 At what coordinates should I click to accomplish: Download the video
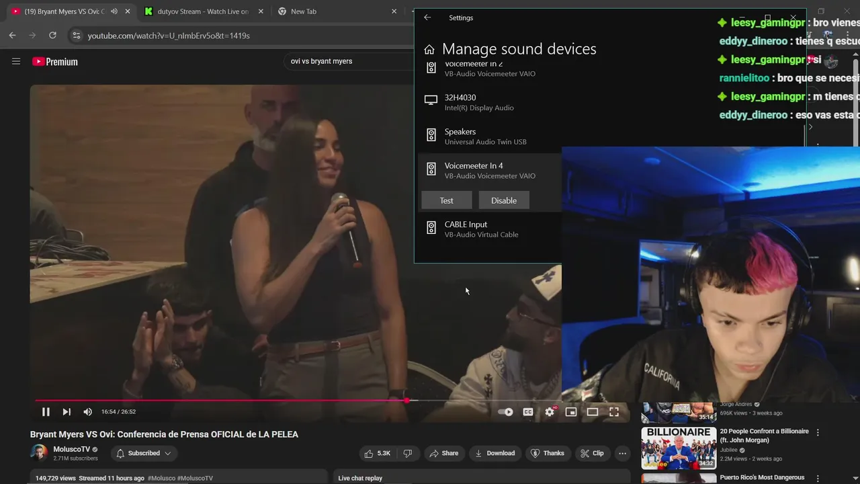pos(495,453)
